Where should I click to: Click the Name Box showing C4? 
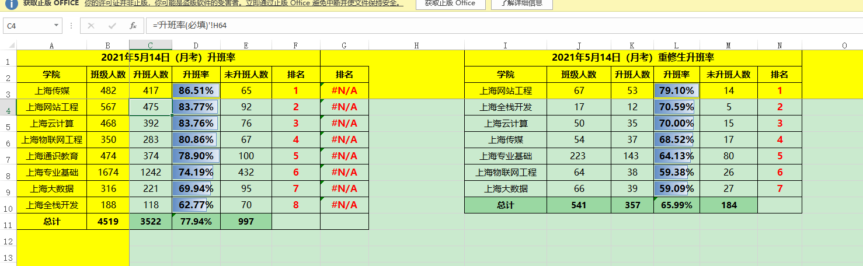28,26
